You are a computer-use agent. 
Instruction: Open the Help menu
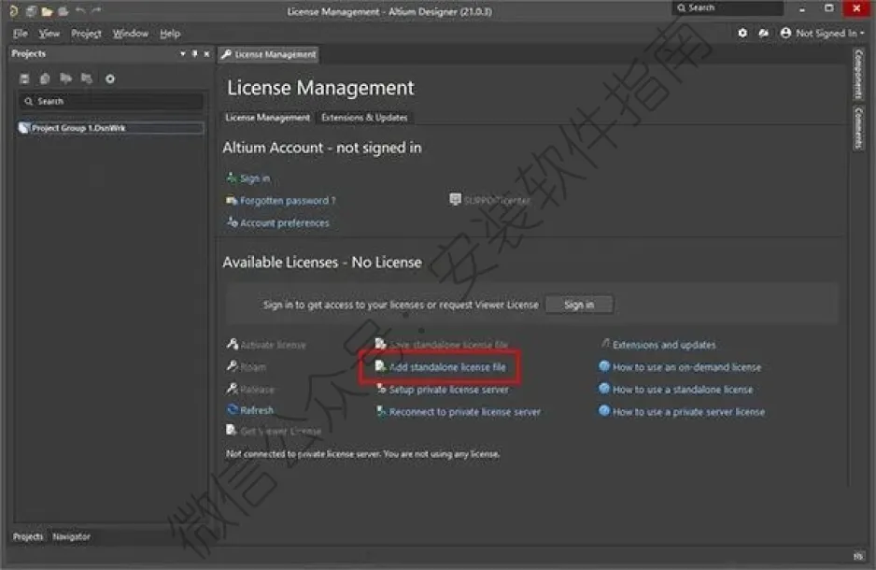pyautogui.click(x=170, y=34)
